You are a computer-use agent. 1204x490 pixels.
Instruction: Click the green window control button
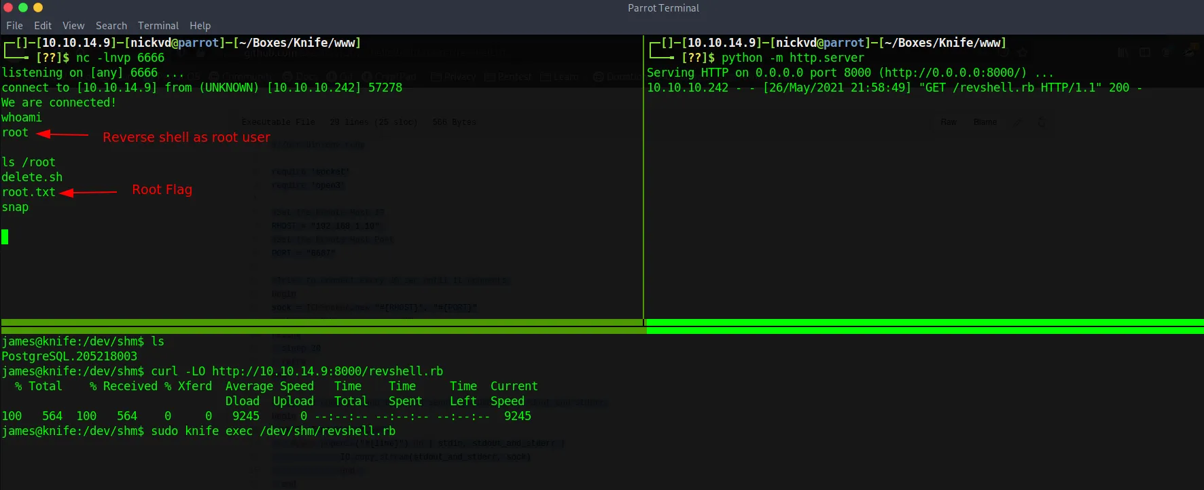(23, 7)
